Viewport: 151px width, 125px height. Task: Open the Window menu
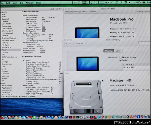pos(29,3)
